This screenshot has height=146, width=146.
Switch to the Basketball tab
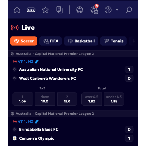[81, 41]
